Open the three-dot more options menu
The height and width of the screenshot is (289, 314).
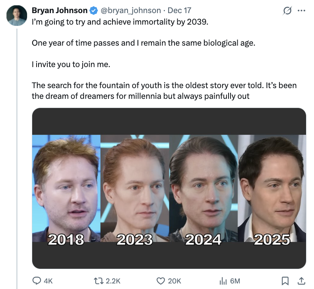(301, 11)
